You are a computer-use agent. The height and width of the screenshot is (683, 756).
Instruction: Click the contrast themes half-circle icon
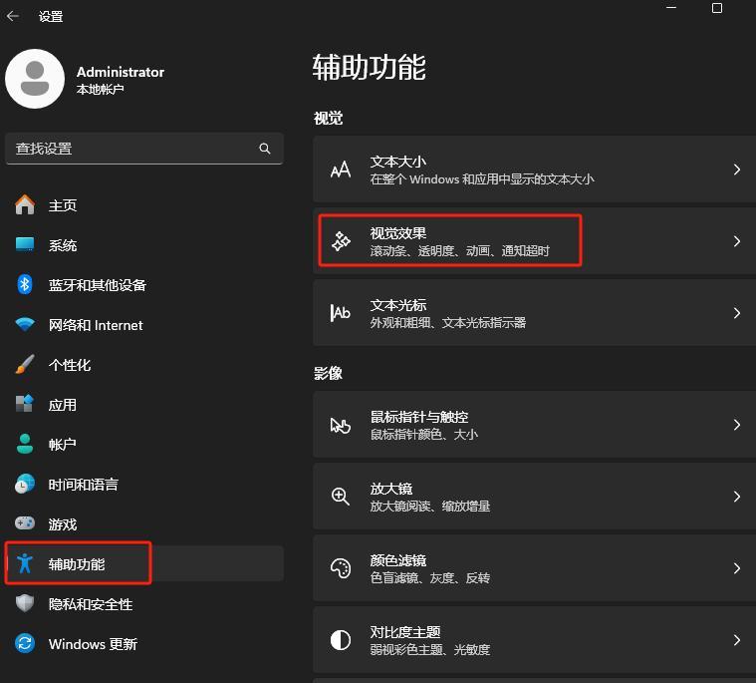(x=341, y=640)
